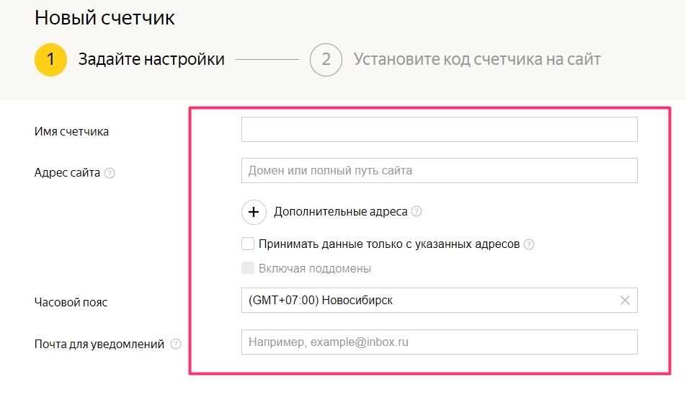686x395 pixels.
Task: Click the step 2 circle
Action: click(x=326, y=60)
